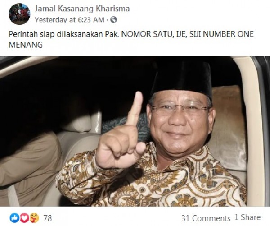Select the red heart Love reaction icon
270x226 pixels.
click(24, 218)
